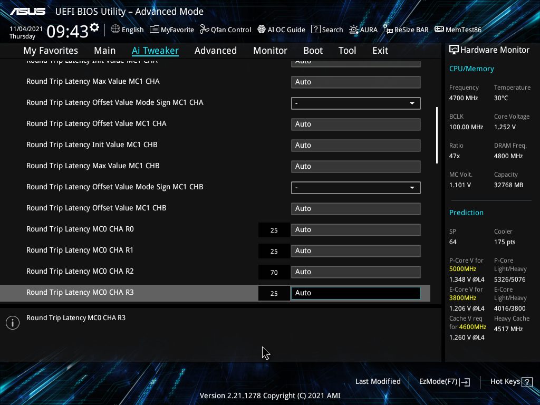Open My Favorites tab
Viewport: 540px width, 405px height.
point(51,51)
